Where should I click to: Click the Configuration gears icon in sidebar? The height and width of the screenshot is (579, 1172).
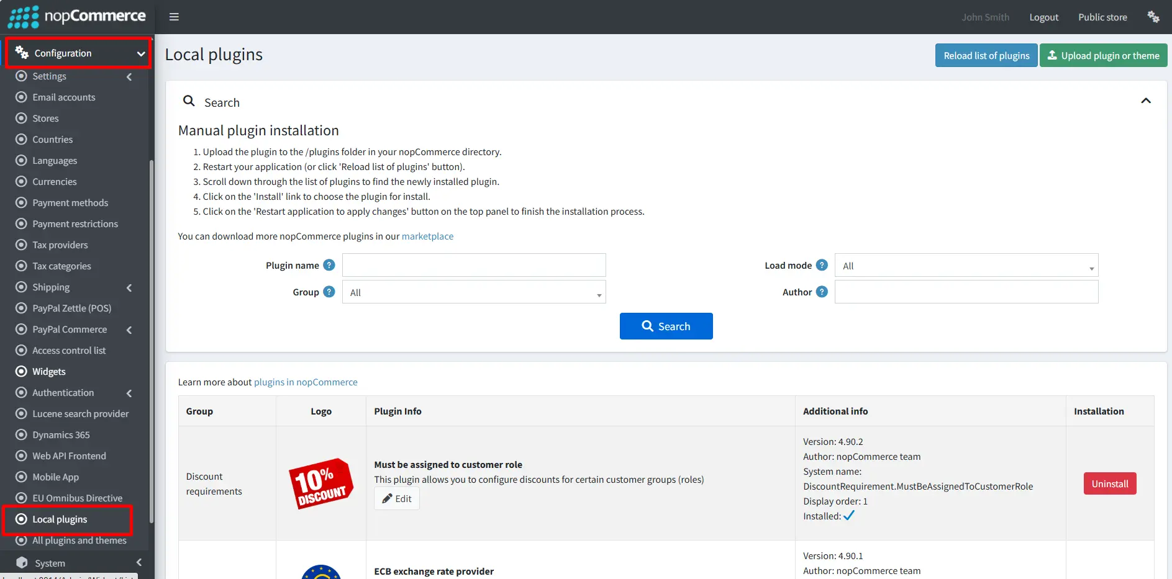(22, 53)
